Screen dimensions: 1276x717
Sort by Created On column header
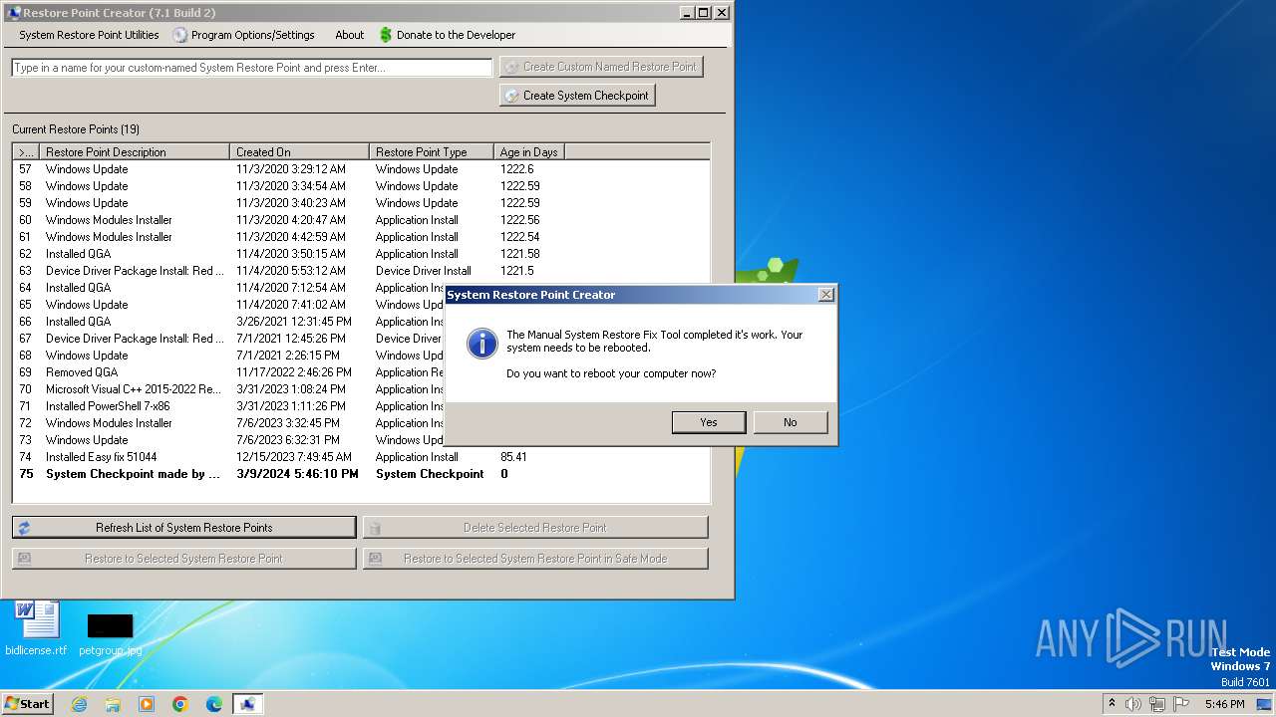click(x=299, y=152)
